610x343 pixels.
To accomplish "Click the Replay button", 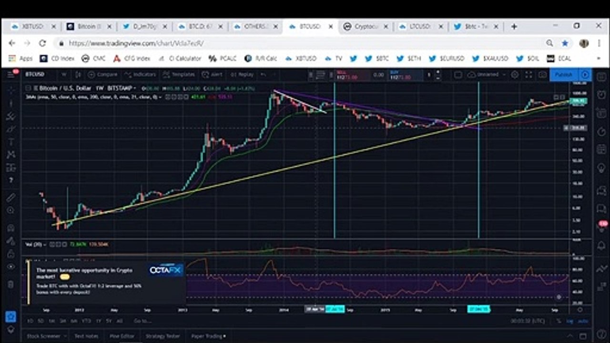I will pos(242,74).
